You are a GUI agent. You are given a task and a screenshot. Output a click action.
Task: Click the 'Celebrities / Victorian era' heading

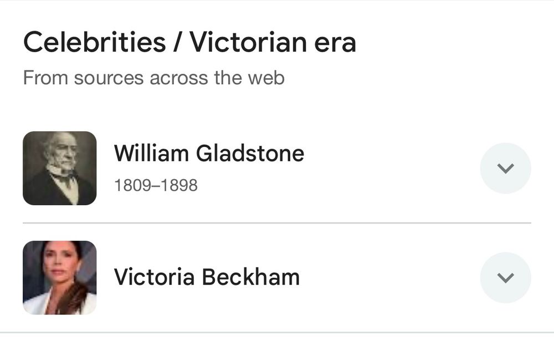pos(189,43)
